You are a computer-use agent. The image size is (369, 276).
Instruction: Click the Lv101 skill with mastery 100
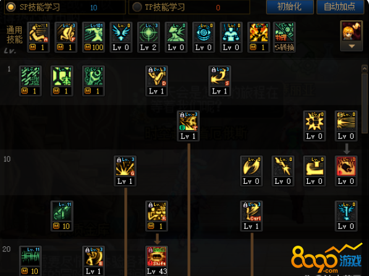pos(93,37)
